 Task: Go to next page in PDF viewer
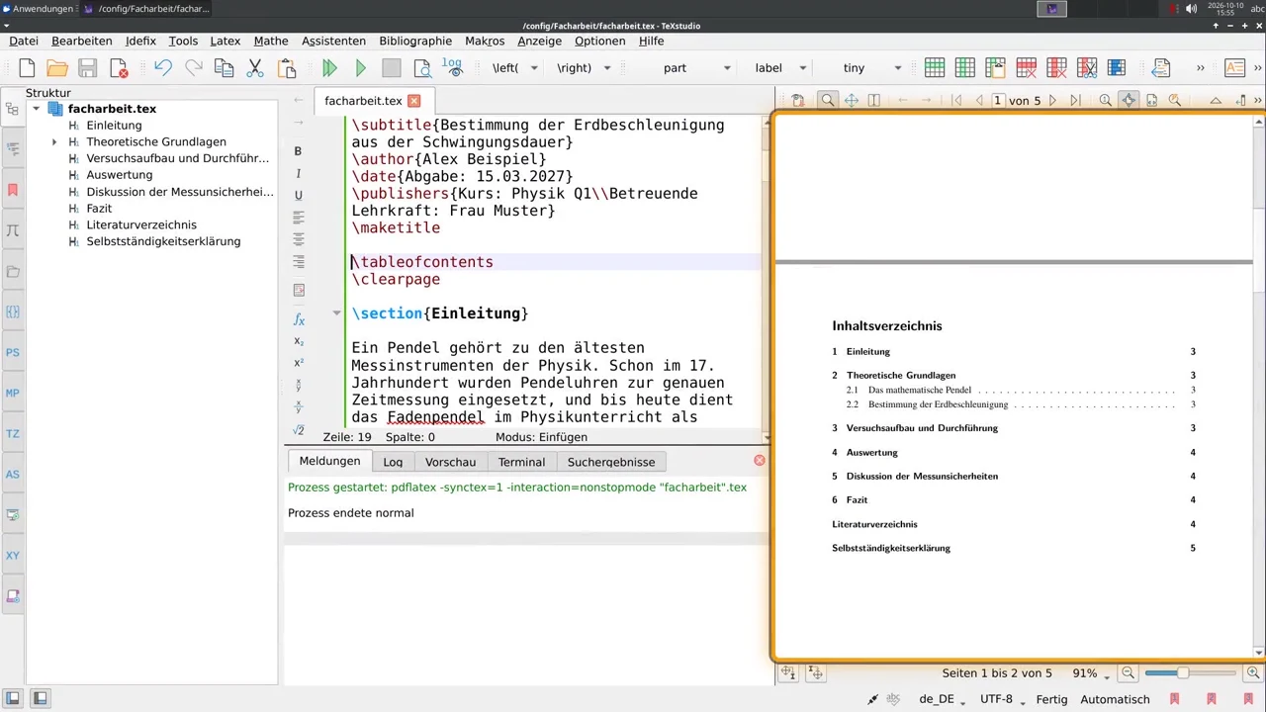[x=1052, y=100]
